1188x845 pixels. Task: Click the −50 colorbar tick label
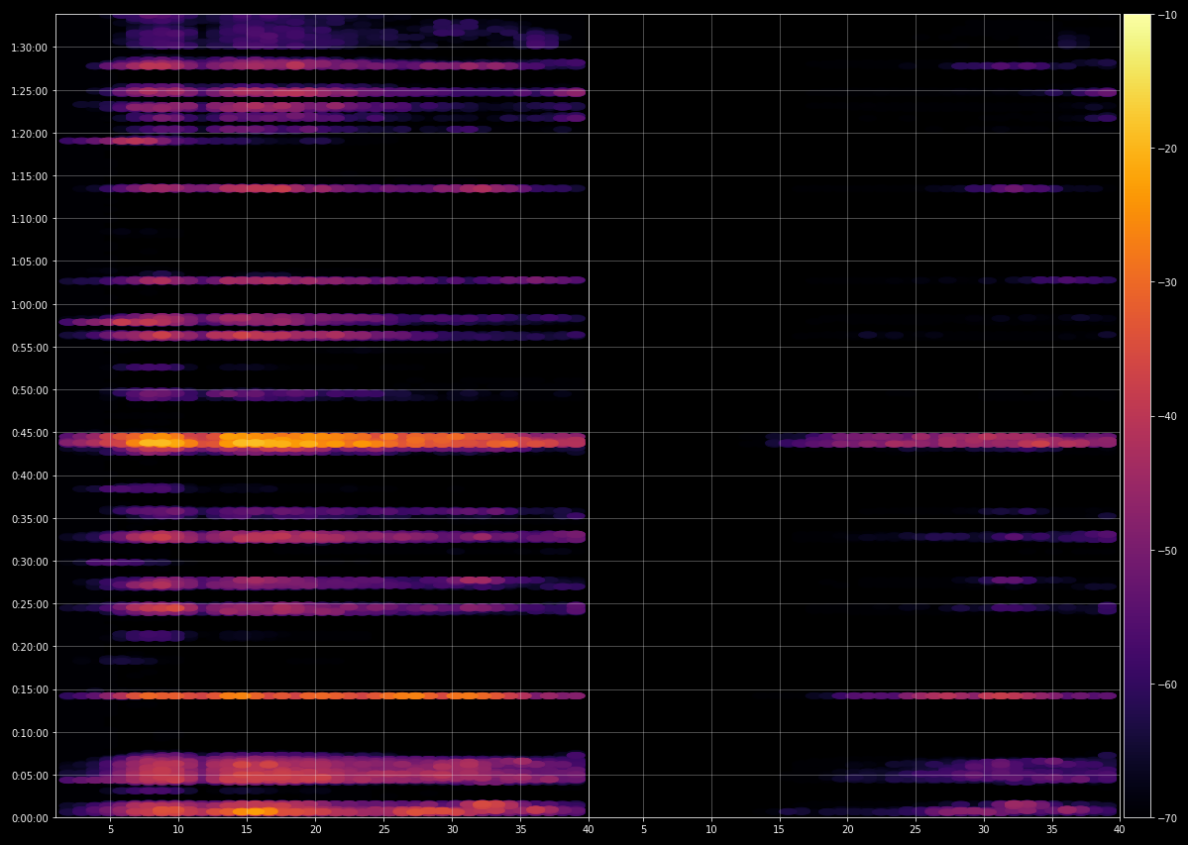[x=1166, y=551]
